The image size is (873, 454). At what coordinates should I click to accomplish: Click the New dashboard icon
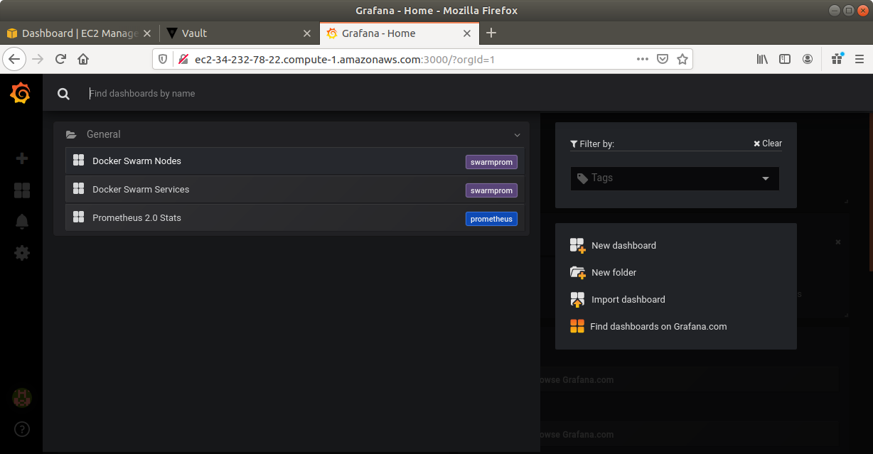577,246
